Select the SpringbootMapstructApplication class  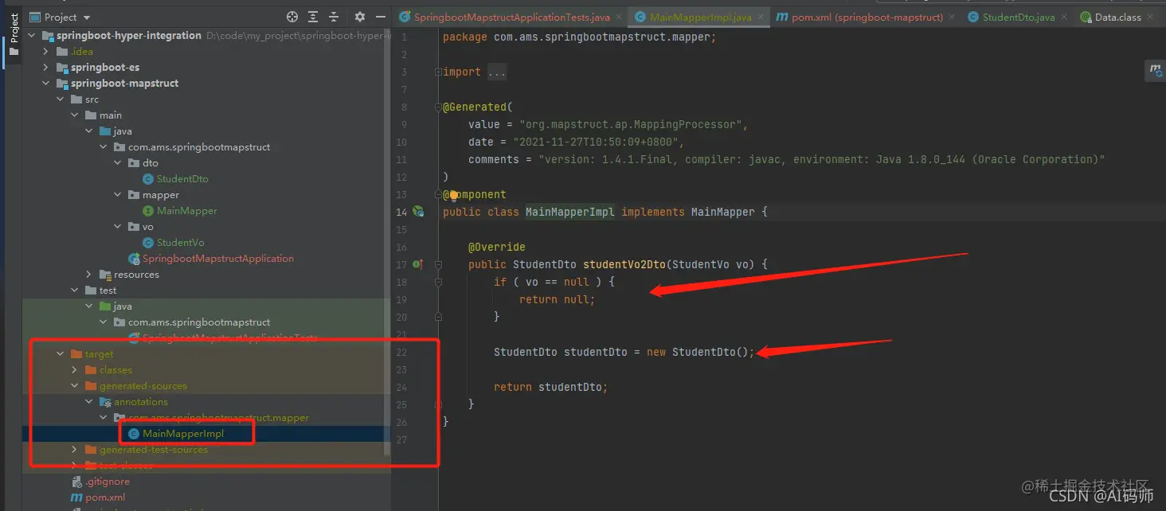218,258
